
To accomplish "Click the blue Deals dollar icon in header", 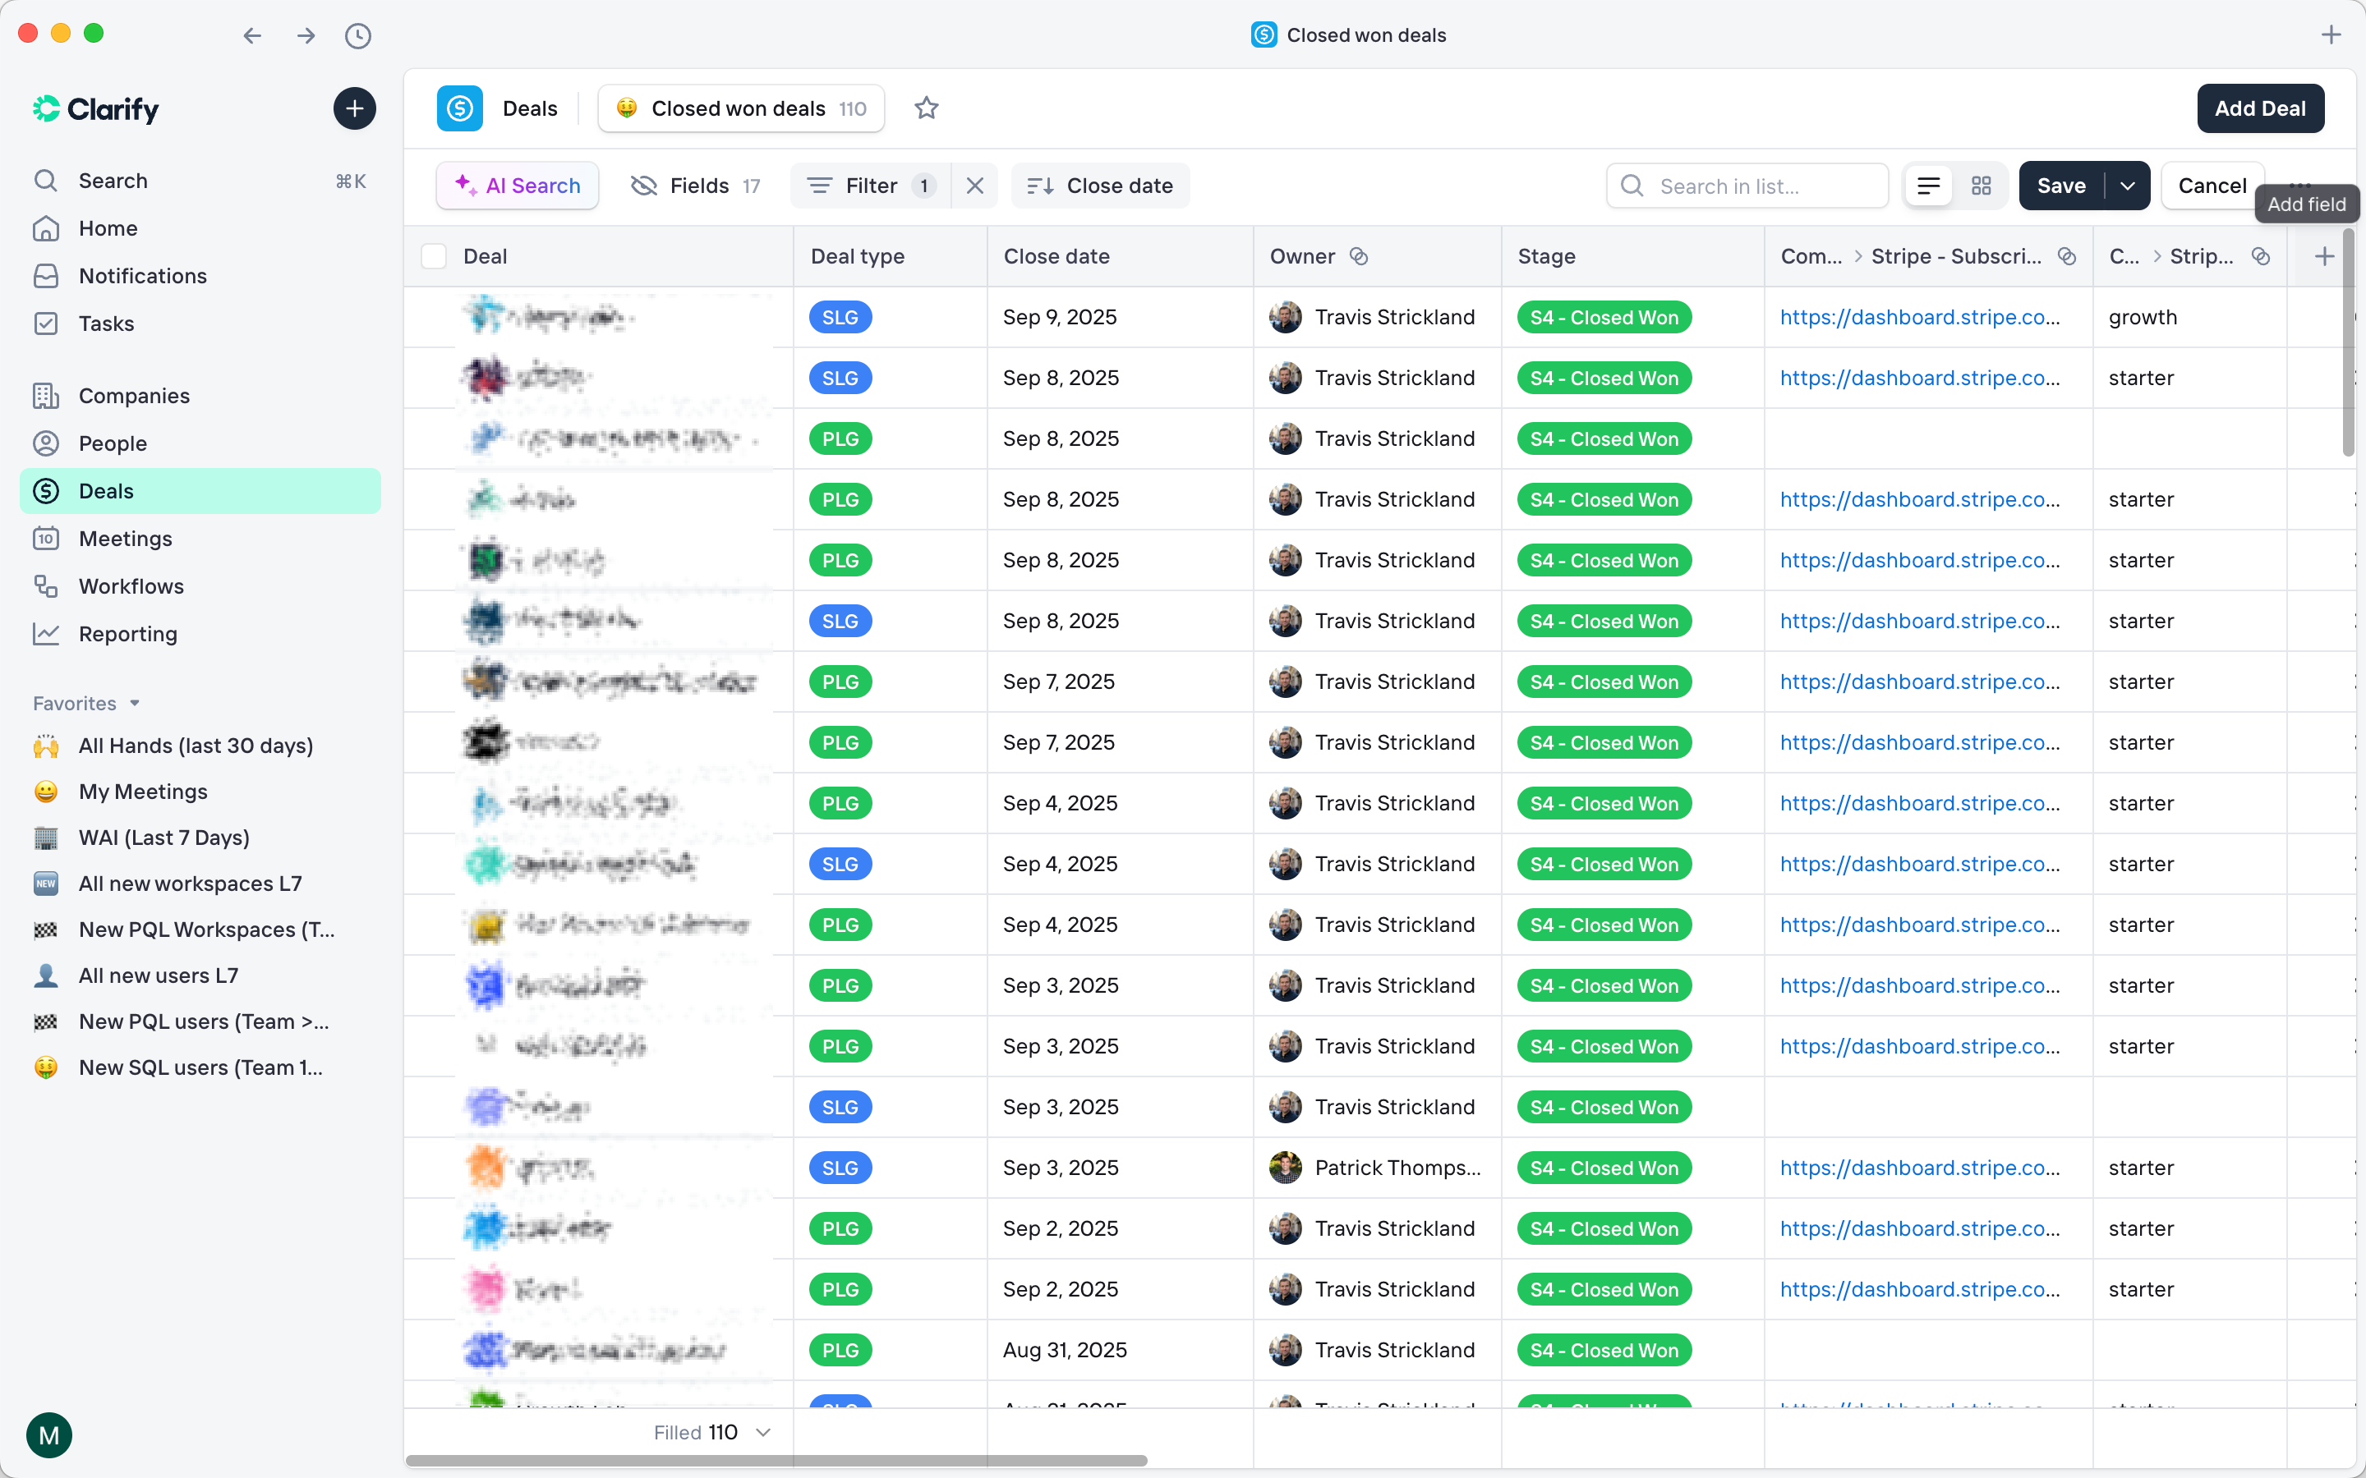I will pyautogui.click(x=459, y=108).
